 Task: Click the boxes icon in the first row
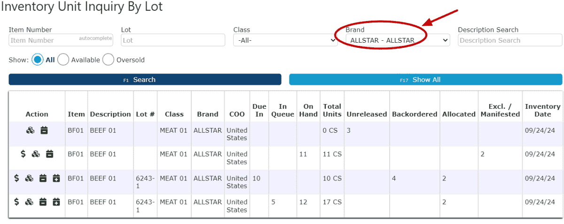click(x=30, y=130)
